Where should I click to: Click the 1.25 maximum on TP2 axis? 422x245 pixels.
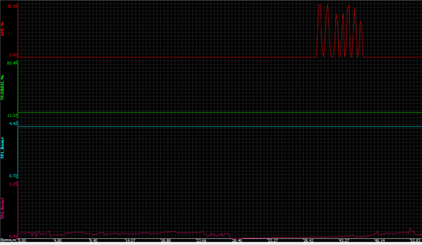coord(13,184)
